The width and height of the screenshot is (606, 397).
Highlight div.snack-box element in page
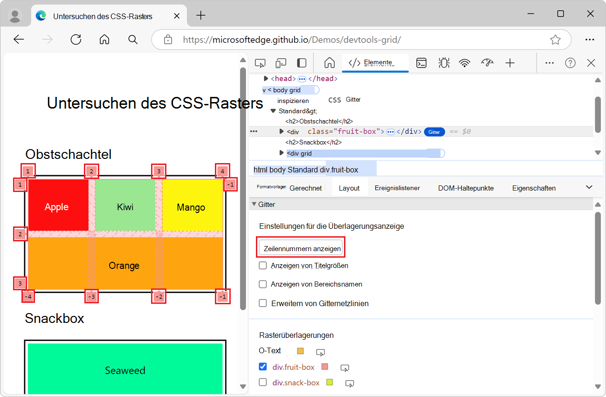click(x=350, y=383)
